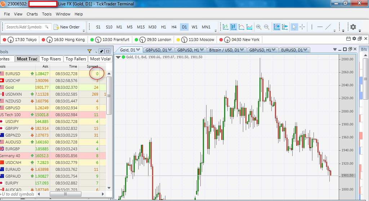Viewport: 369px width, 201px height.
Task: Open EURUSD, D1 tab dropdown arrow
Action: (x=305, y=50)
